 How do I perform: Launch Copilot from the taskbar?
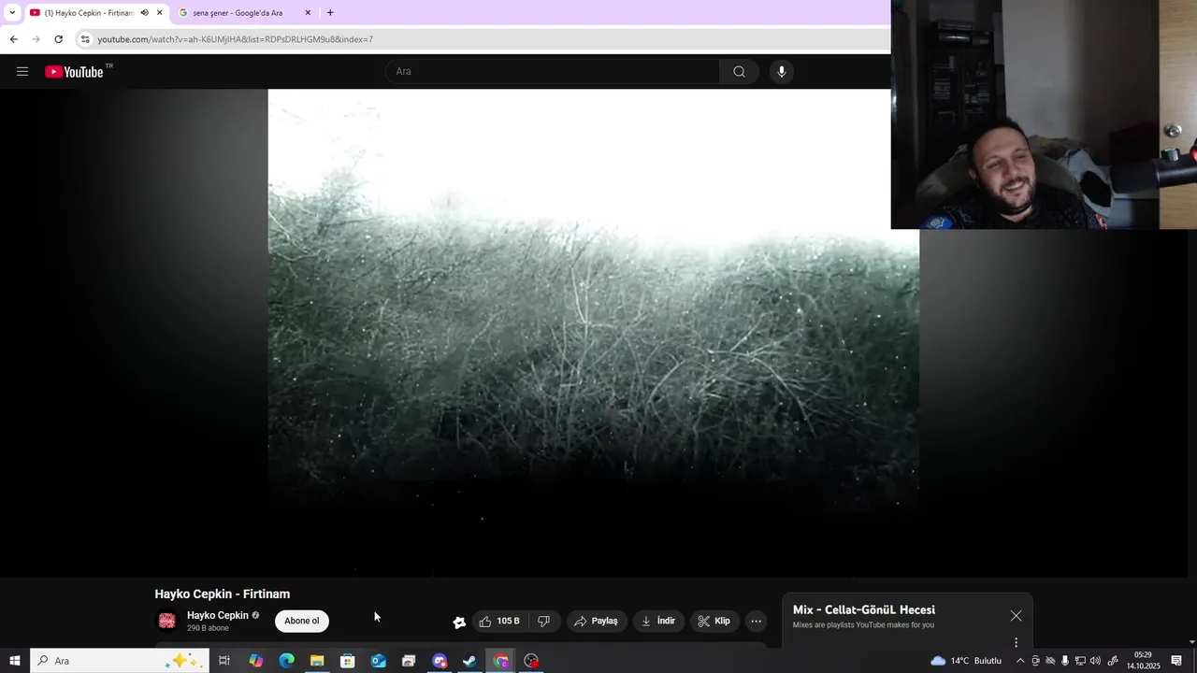click(x=255, y=661)
